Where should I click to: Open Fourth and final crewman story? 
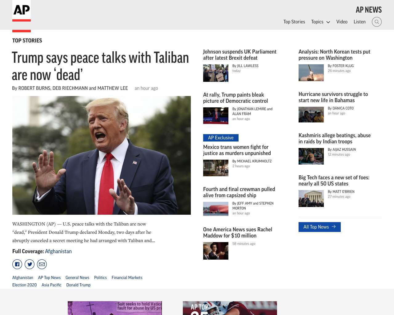pyautogui.click(x=239, y=192)
